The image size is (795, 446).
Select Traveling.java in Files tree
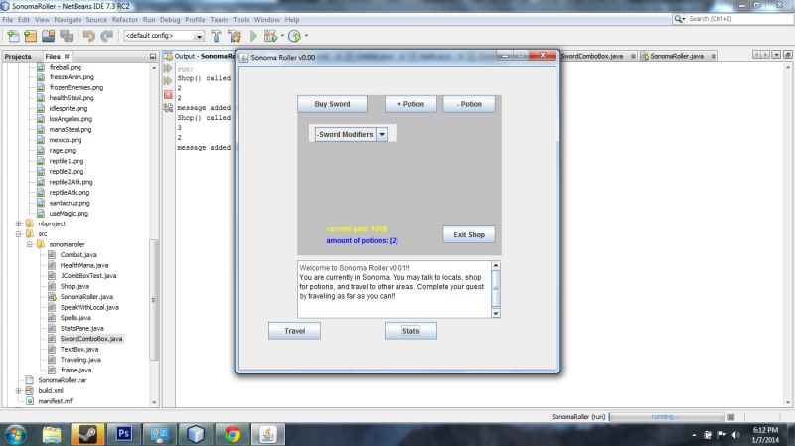click(80, 360)
